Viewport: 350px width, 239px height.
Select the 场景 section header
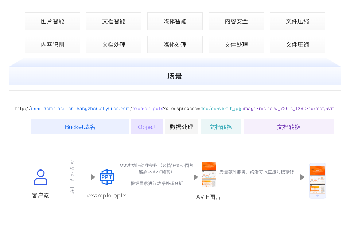(175, 77)
